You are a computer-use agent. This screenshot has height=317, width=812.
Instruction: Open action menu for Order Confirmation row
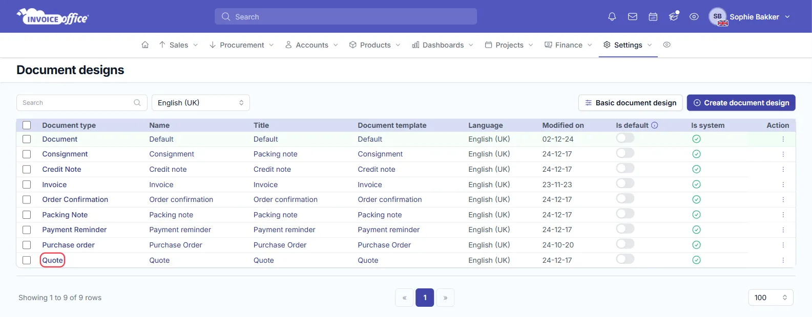pos(783,199)
